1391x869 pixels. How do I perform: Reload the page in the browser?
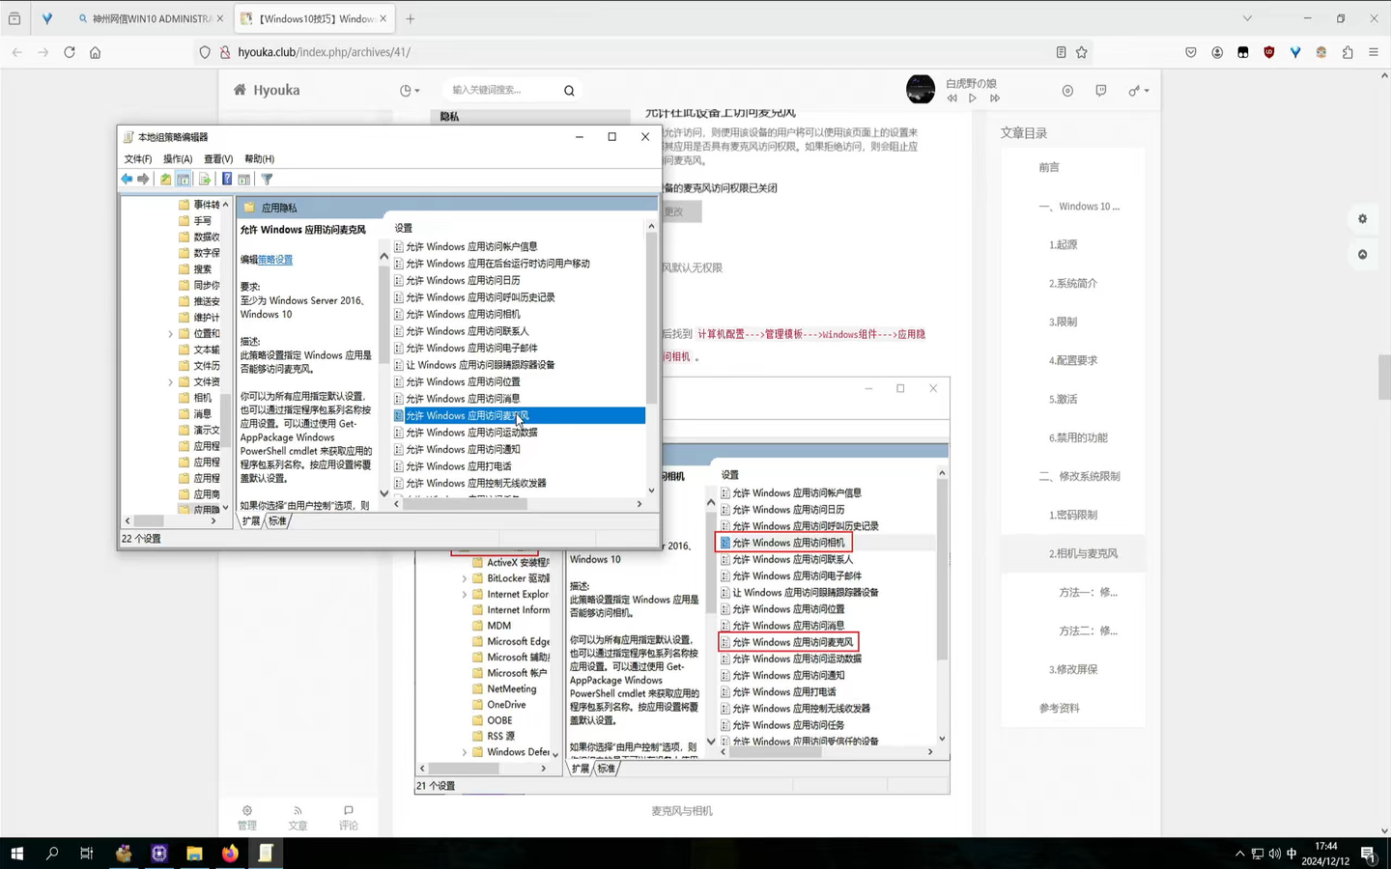point(70,52)
